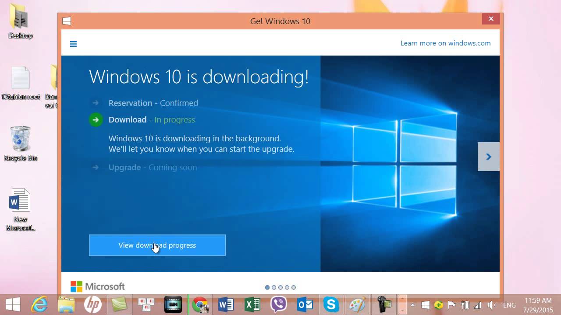Click the Reservation step arrow icon
The image size is (561, 315).
pyautogui.click(x=96, y=103)
